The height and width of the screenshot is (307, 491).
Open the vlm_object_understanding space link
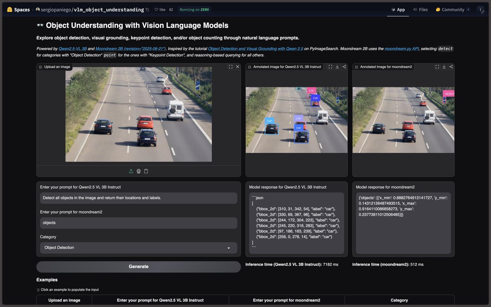tap(109, 9)
